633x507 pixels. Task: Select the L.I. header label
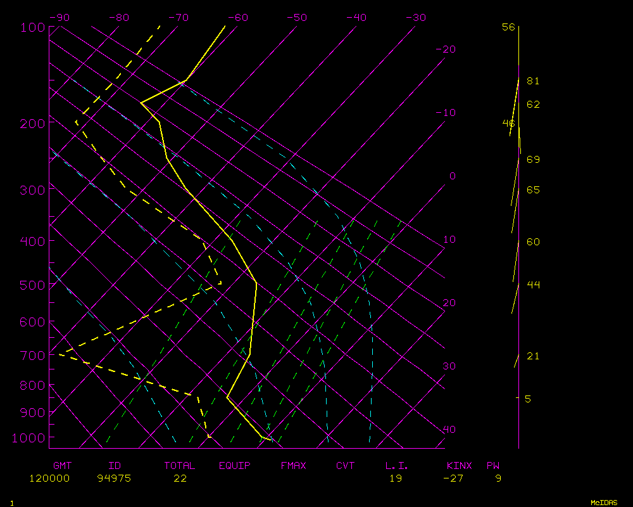pyautogui.click(x=397, y=466)
